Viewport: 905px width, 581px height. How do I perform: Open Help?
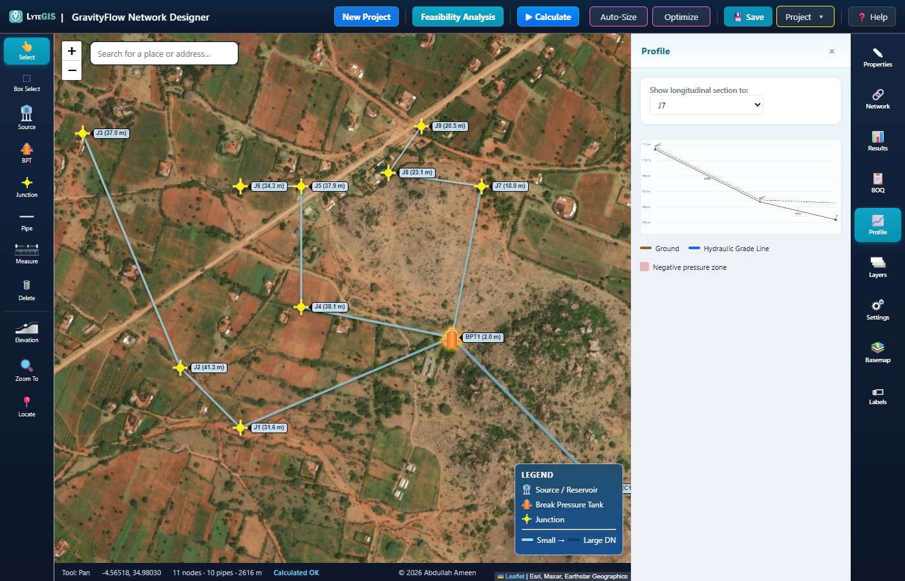[x=872, y=17]
